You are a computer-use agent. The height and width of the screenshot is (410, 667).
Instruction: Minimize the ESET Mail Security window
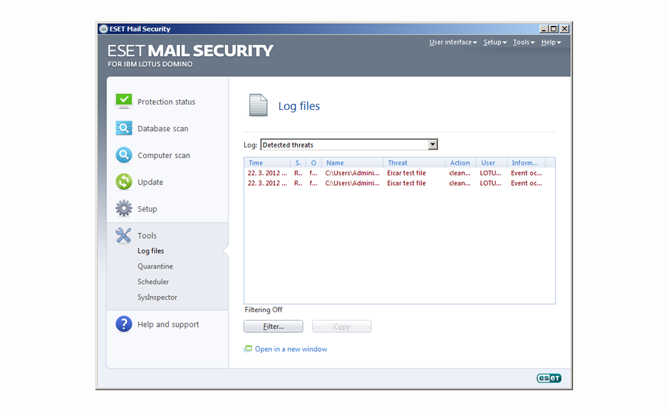[x=544, y=29]
